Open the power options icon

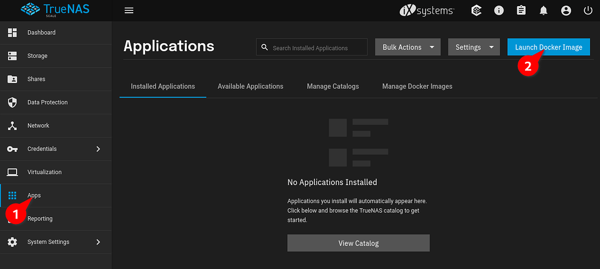tap(588, 11)
